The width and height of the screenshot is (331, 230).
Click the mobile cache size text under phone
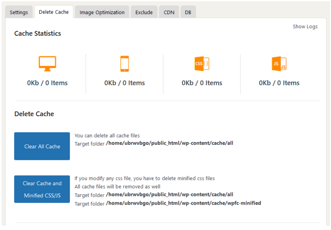pos(125,83)
